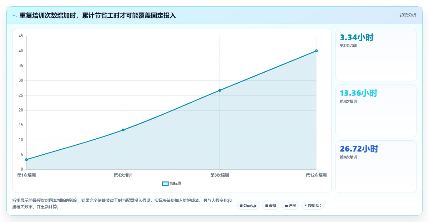Select the 第12次培训 data point on line
Screen dimensions: 429x222
click(x=316, y=51)
